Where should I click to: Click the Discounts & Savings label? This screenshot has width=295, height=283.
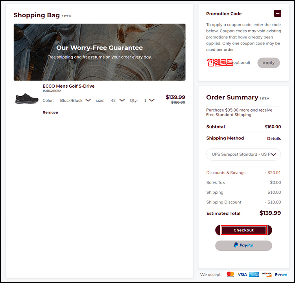pyautogui.click(x=226, y=173)
